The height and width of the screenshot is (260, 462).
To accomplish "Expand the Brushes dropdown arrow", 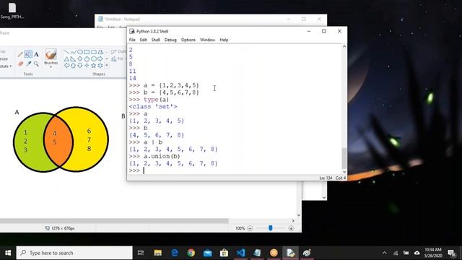I will [51, 67].
